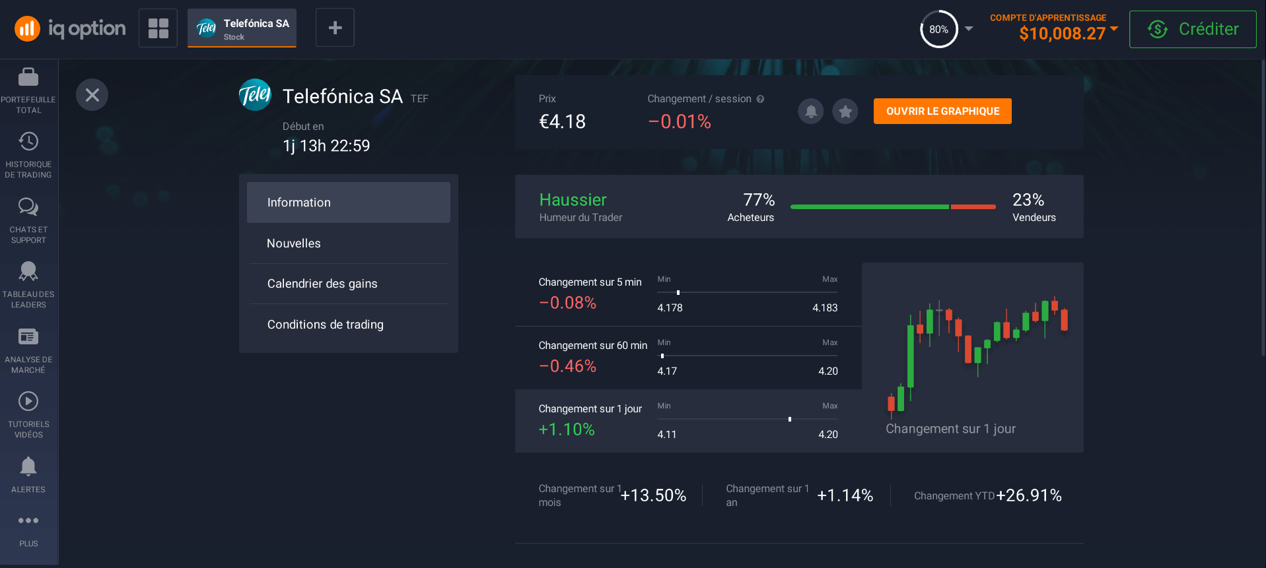Open Conditions de trading section

[x=349, y=325]
